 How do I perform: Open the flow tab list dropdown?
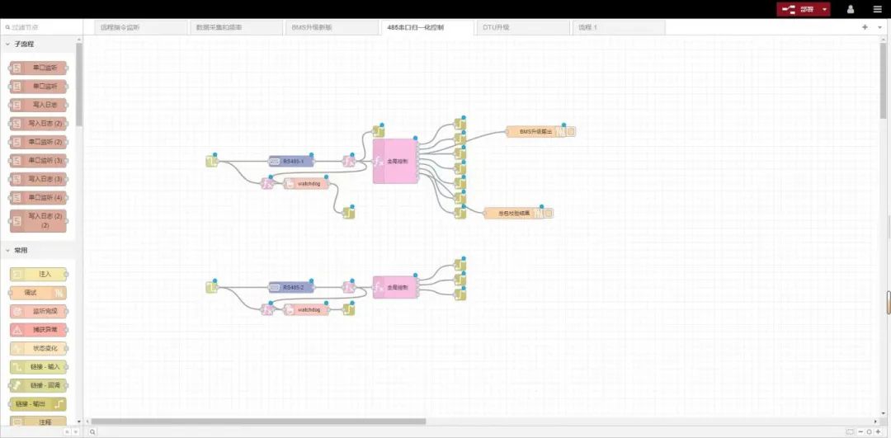(x=879, y=27)
